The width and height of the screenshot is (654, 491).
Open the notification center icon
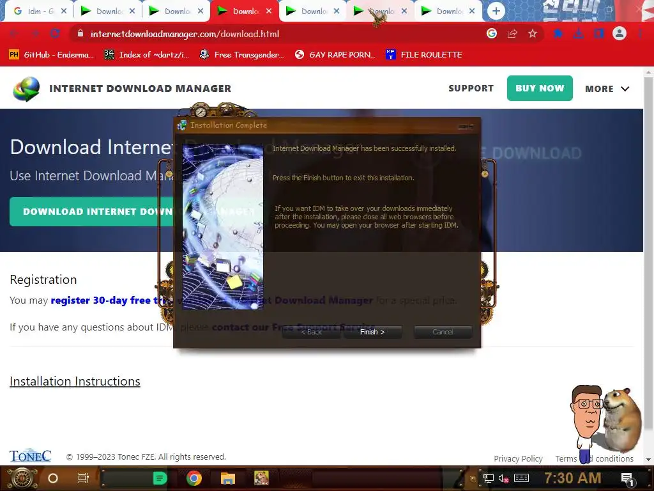coord(628,479)
